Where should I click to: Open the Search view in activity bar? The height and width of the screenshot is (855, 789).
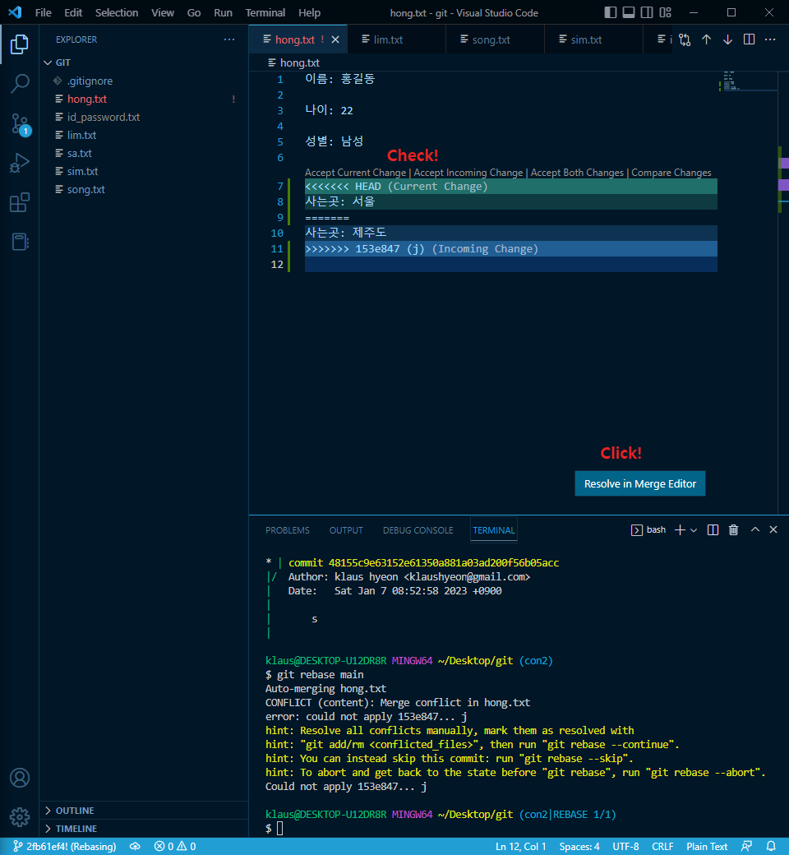pyautogui.click(x=20, y=84)
